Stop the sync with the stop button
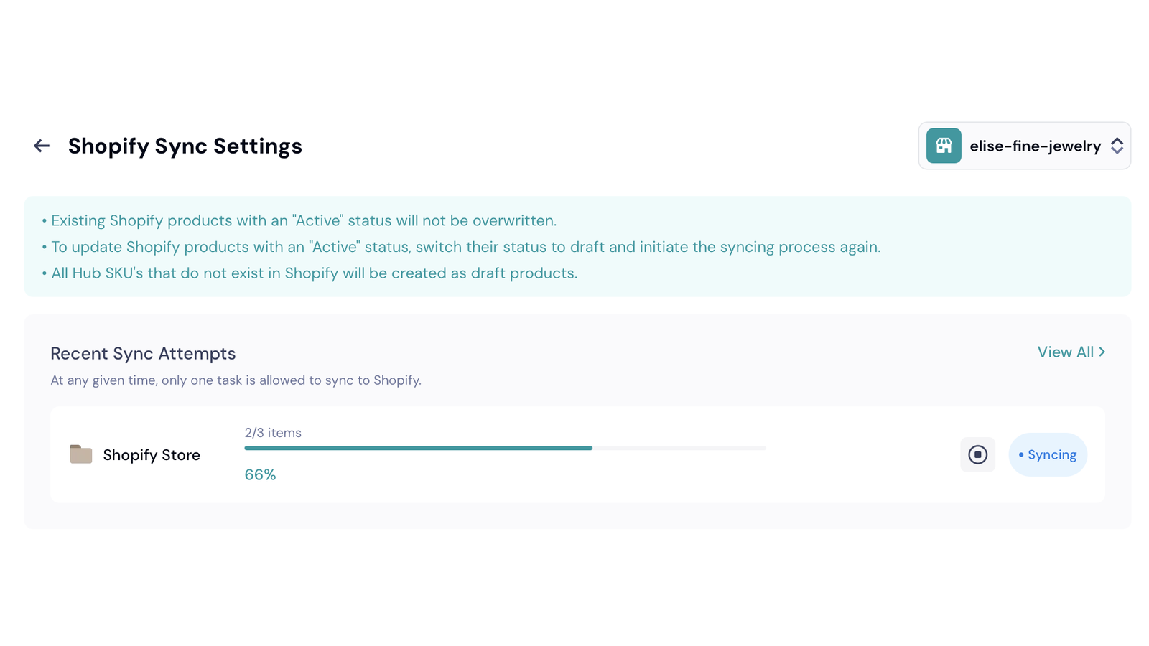The width and height of the screenshot is (1149, 646). tap(977, 454)
